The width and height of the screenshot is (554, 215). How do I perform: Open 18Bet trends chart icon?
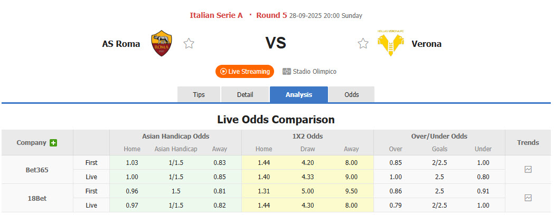[x=528, y=198]
